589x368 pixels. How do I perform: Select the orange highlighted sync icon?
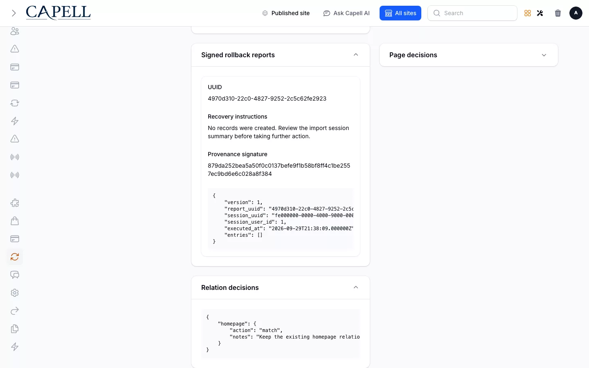point(15,257)
